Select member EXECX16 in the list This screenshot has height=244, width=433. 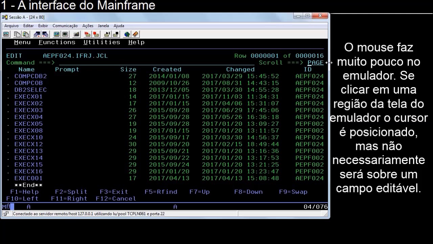point(28,171)
